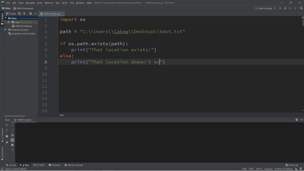Open the Refactor menu
Viewport: 304px width, 171px height.
pos(49,3)
